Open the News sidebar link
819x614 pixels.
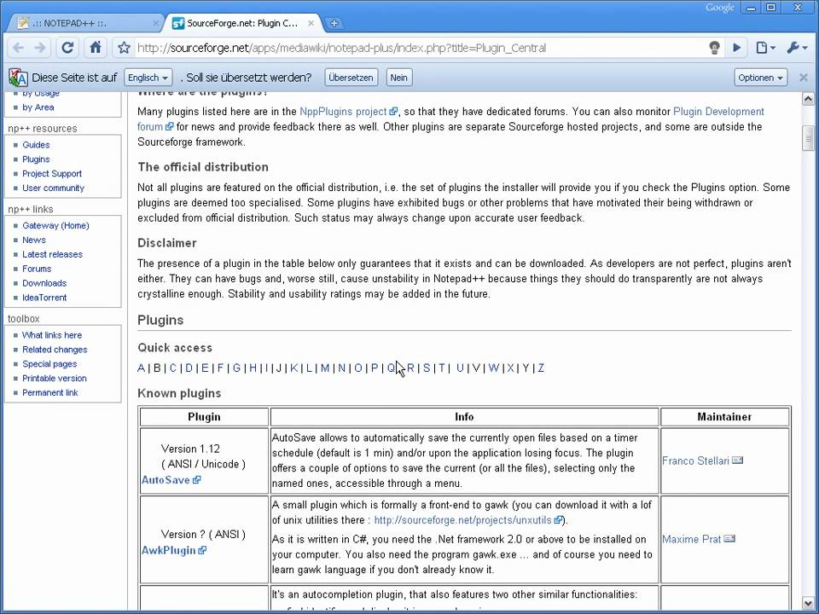pyautogui.click(x=34, y=240)
